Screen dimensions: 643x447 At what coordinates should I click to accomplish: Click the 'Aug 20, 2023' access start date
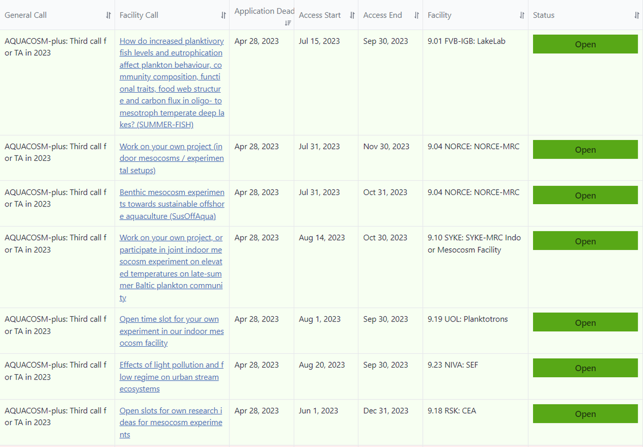322,365
